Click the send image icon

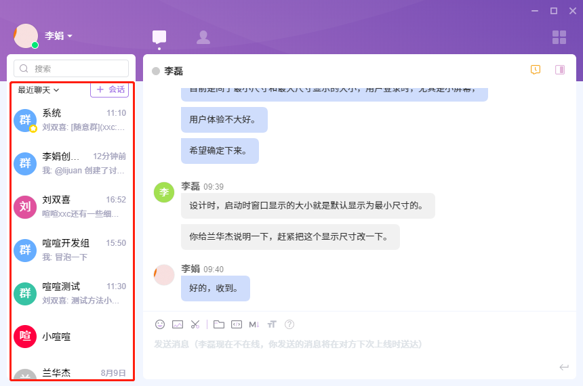[178, 324]
